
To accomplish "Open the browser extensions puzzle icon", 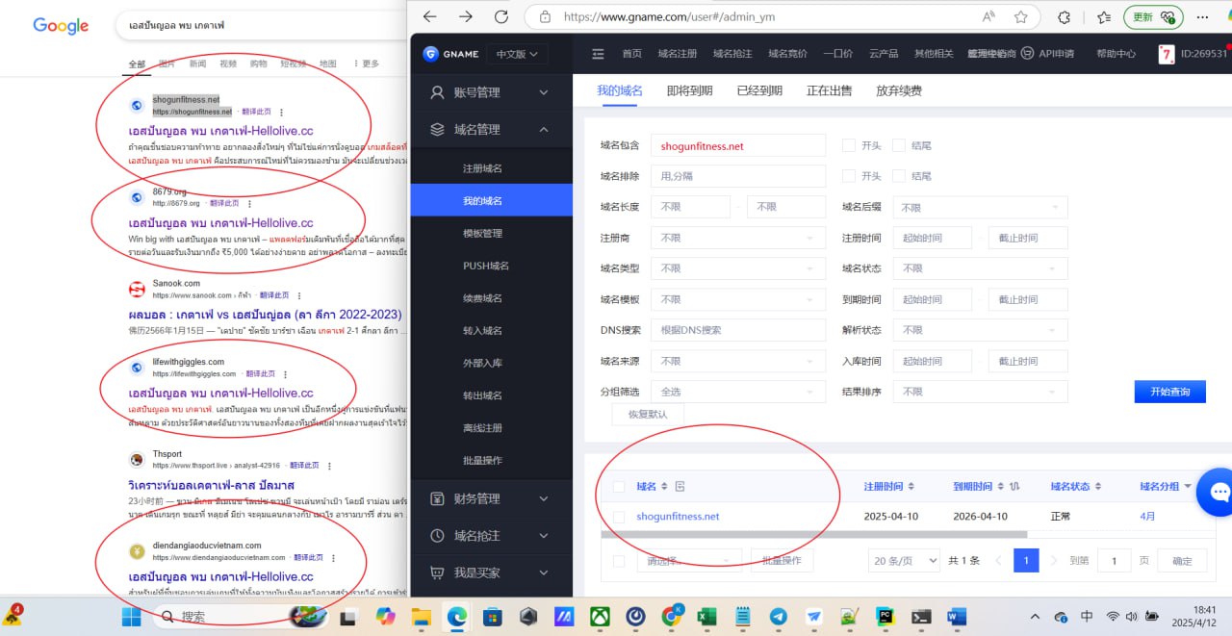I will coord(1064,17).
